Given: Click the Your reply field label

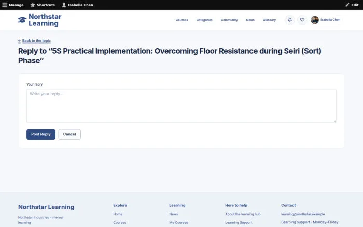Looking at the screenshot, I should [35, 84].
